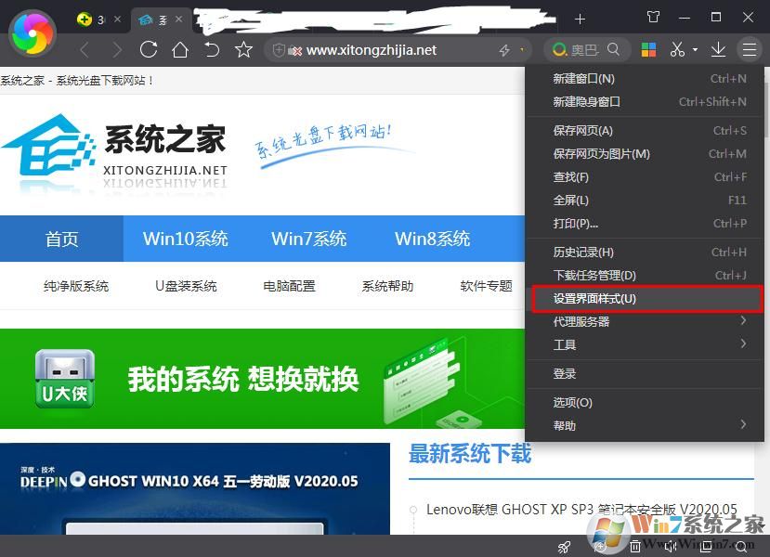The width and height of the screenshot is (770, 557).
Task: Click the new tab plus button
Action: coord(580,18)
